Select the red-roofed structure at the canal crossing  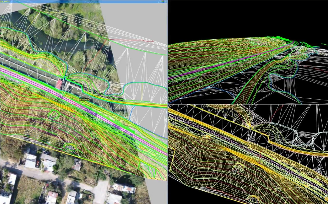tap(59, 85)
